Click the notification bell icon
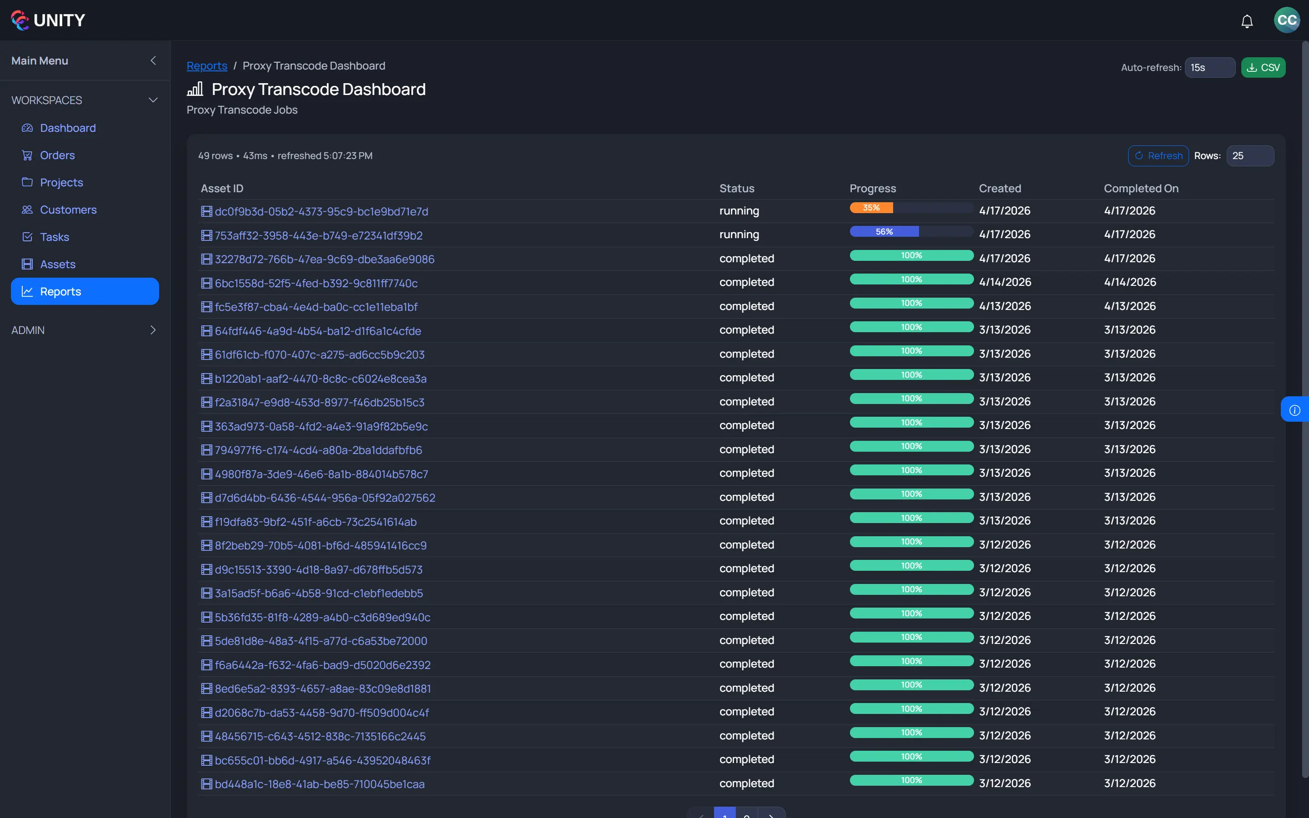The image size is (1309, 818). point(1246,20)
